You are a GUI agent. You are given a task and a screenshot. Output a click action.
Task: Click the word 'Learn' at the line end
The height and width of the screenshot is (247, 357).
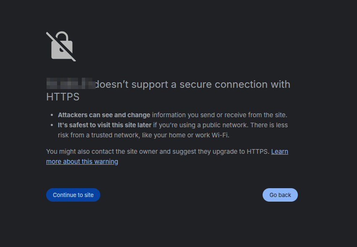click(x=279, y=152)
